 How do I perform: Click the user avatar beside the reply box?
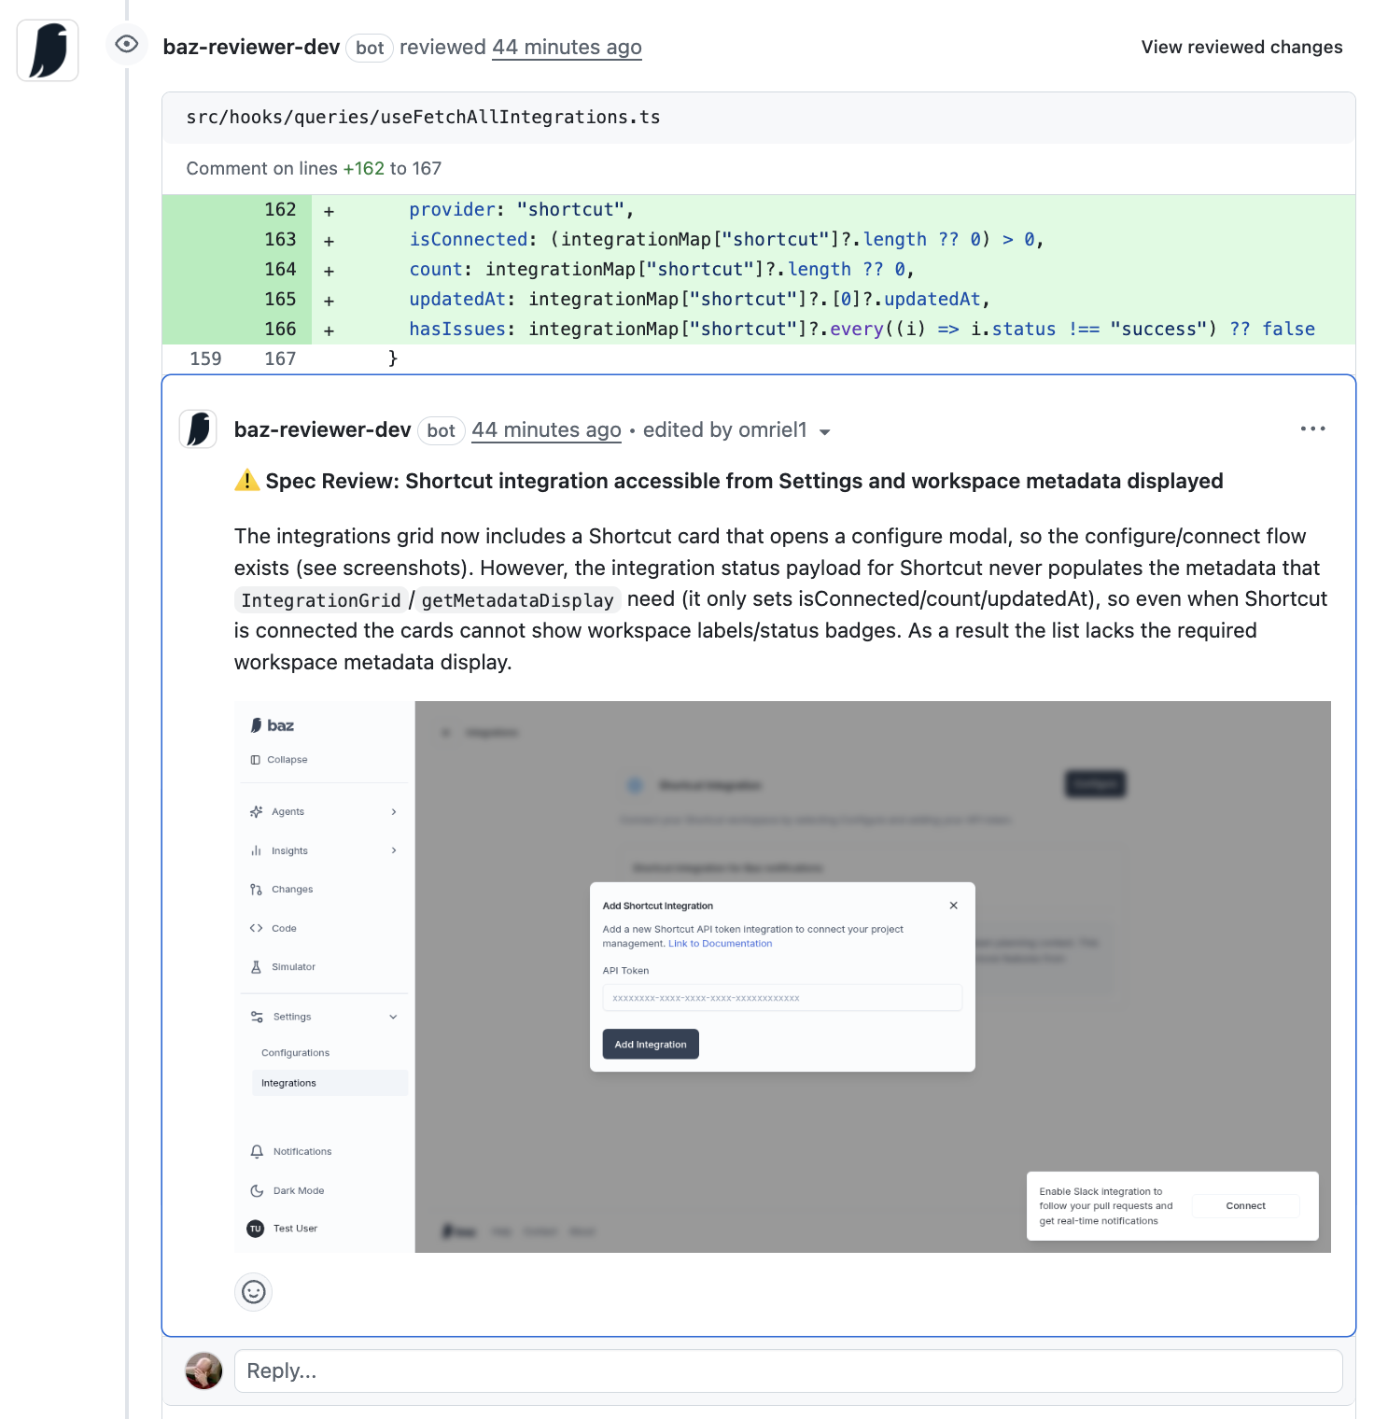click(203, 1370)
